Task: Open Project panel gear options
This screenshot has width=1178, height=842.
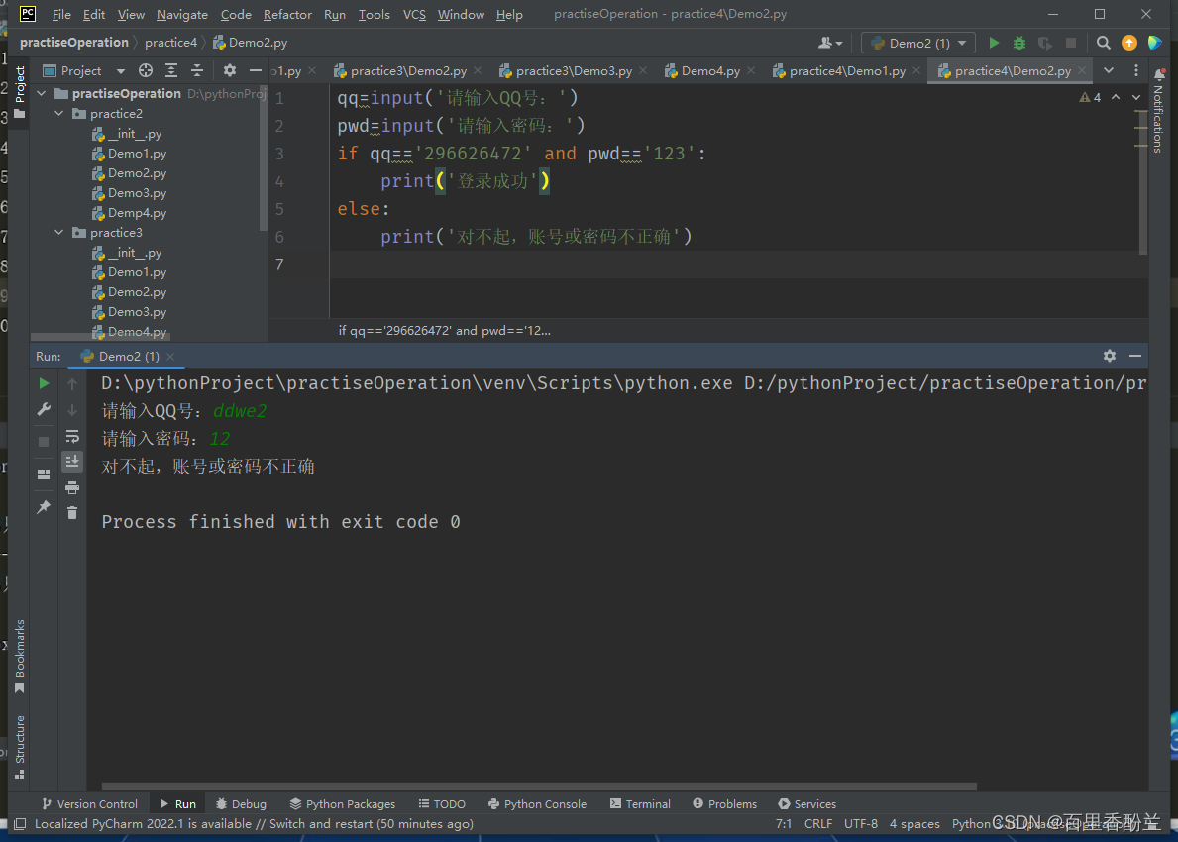Action: pos(229,70)
